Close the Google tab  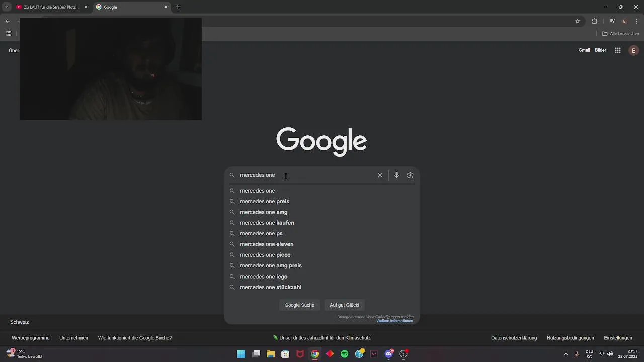point(166,7)
